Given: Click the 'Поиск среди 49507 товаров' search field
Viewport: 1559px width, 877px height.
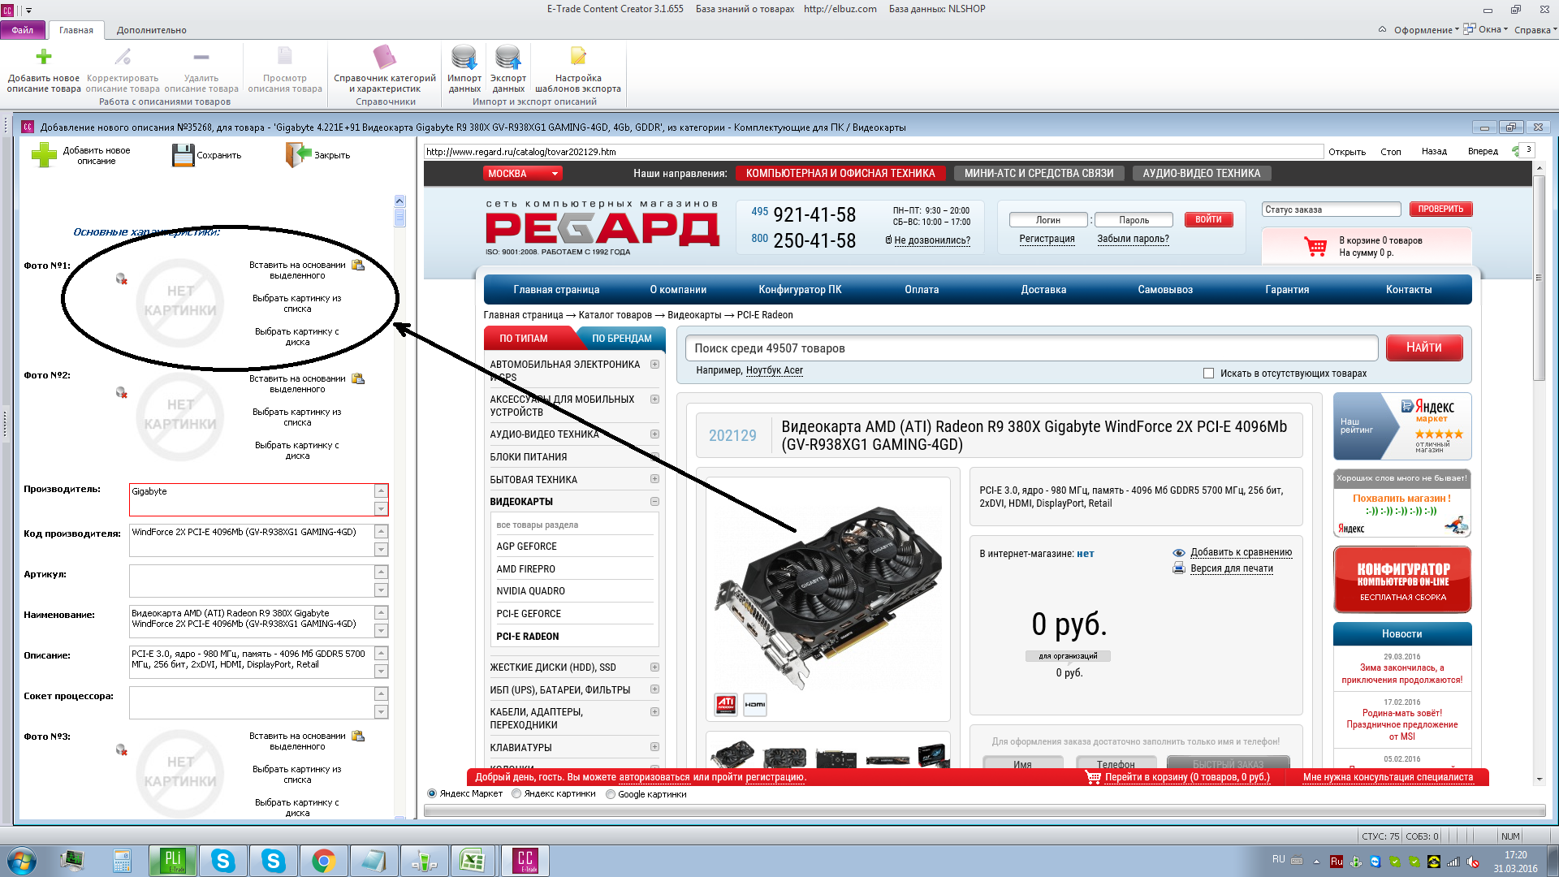Looking at the screenshot, I should pos(1032,348).
